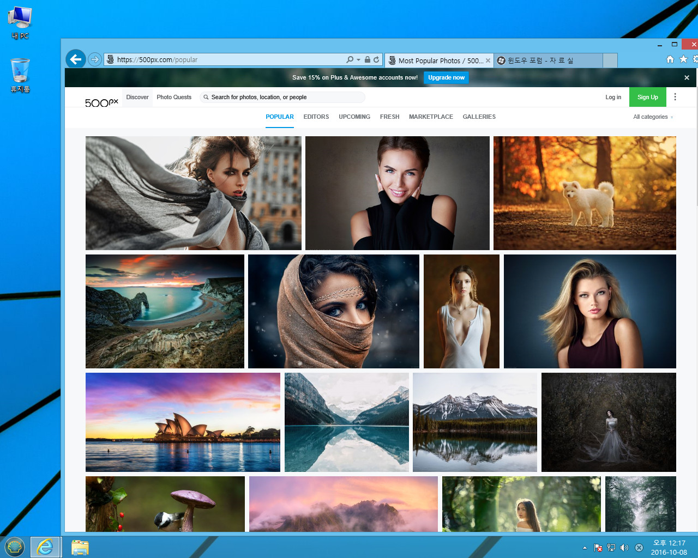Open Photo Quests link
698x558 pixels.
click(174, 97)
